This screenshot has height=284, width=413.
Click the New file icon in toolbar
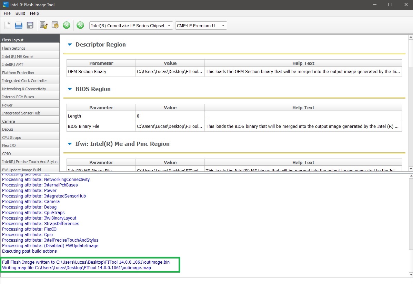point(7,26)
